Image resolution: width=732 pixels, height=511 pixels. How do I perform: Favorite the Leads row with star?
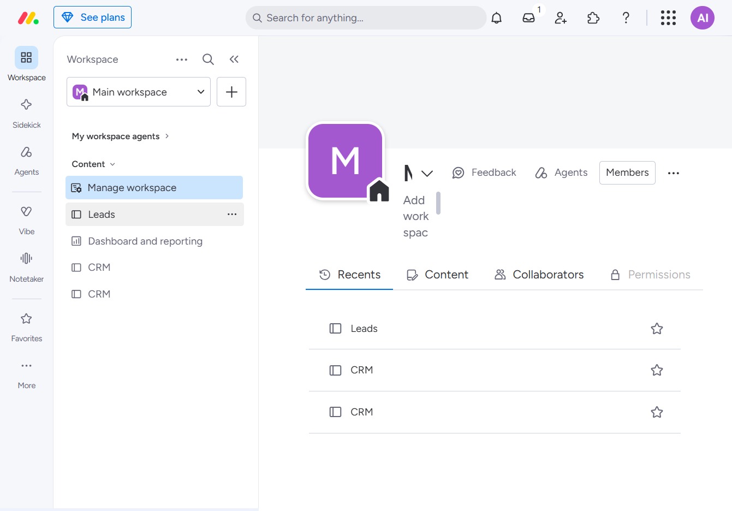657,329
